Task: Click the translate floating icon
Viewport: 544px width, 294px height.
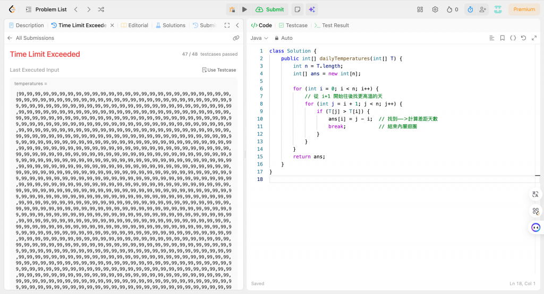Action: click(x=535, y=194)
